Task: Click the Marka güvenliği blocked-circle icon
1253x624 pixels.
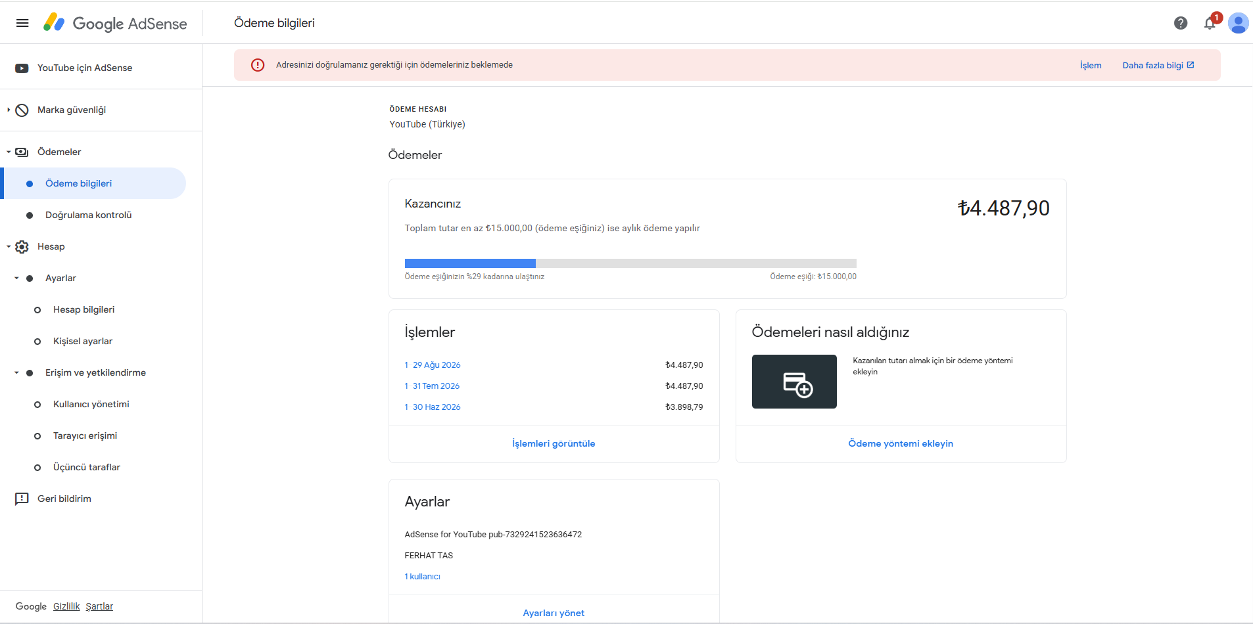Action: (22, 110)
